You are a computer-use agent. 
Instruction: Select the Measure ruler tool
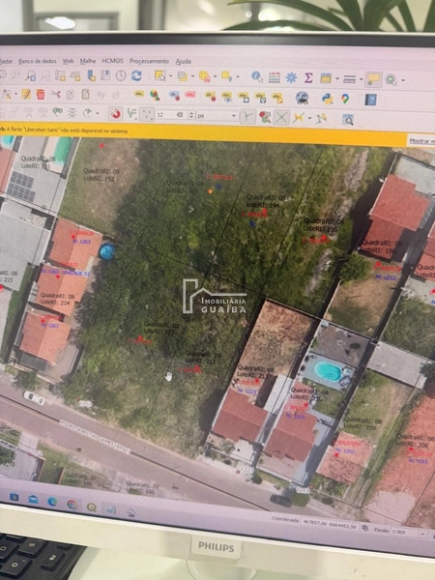(350, 79)
